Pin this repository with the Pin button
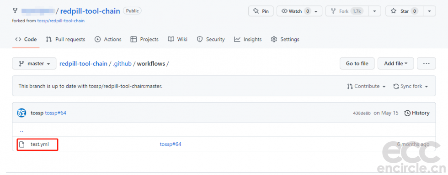Image resolution: width=448 pixels, height=175 pixels. [261, 11]
